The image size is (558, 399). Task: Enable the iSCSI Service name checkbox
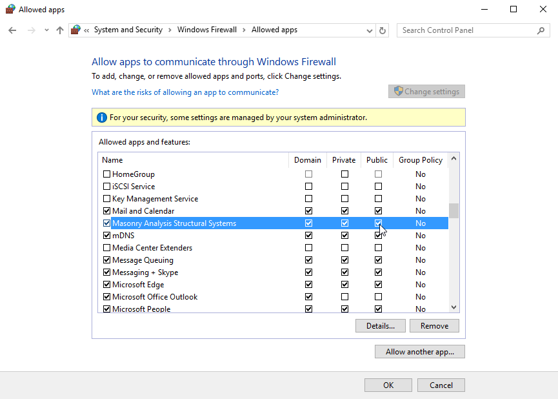[x=106, y=187]
